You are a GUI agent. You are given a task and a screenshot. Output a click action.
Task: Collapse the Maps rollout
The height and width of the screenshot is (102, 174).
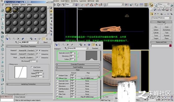coord(78,70)
